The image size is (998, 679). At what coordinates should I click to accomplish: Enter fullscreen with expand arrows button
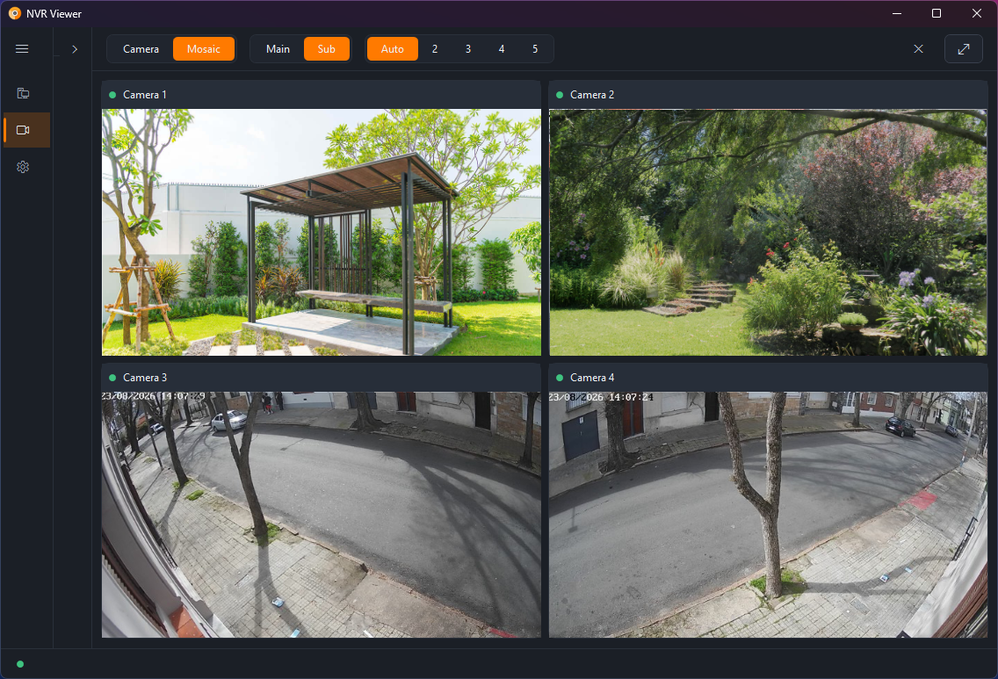tap(964, 49)
